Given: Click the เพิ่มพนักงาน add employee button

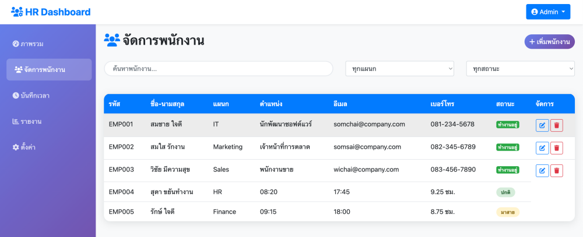Looking at the screenshot, I should coord(550,41).
